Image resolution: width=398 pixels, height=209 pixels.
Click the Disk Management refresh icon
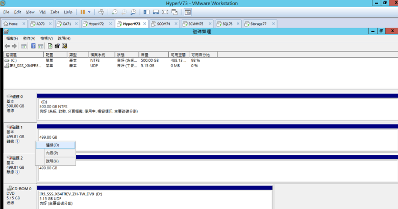coord(50,46)
